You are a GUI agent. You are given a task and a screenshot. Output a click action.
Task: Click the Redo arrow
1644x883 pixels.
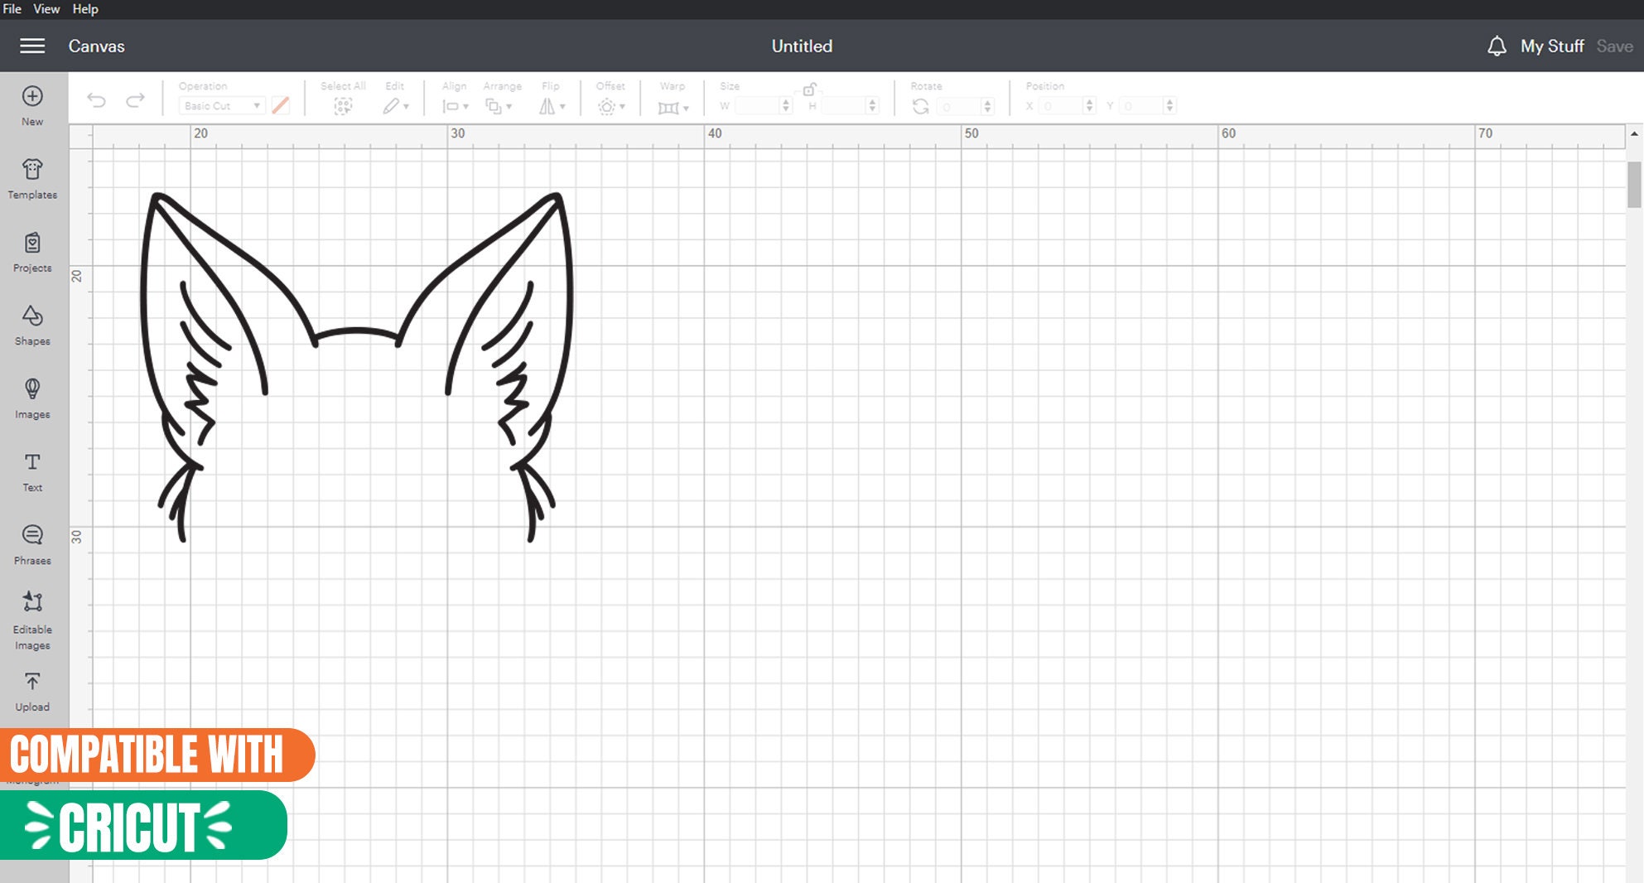click(x=135, y=100)
